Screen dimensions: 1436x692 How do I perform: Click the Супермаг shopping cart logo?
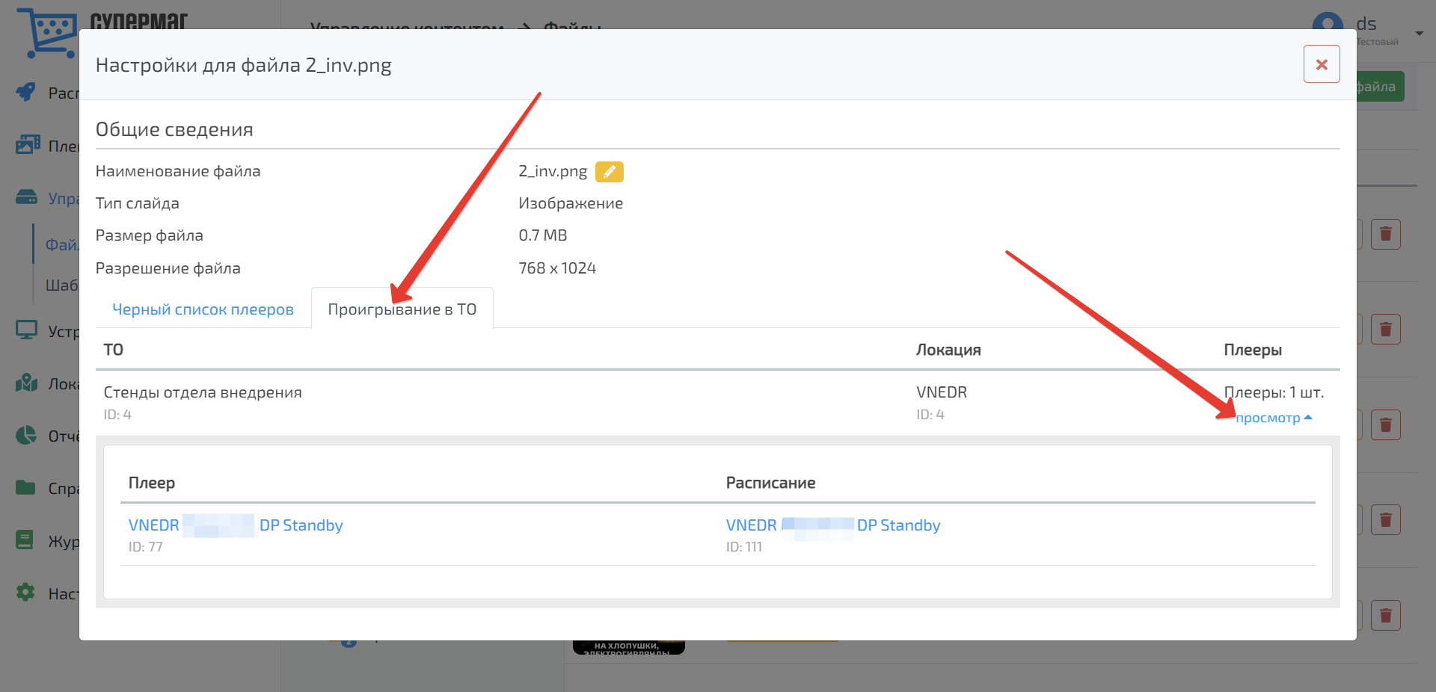[48, 33]
